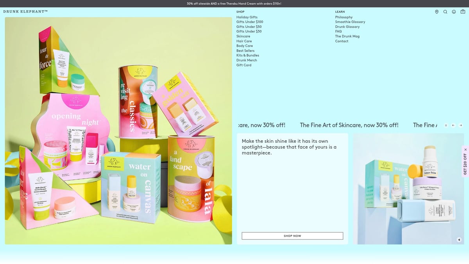Open the shopping bag icon

point(463,12)
